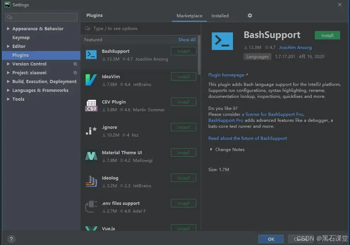Show All featured plugins
Viewport: 350px width, 245px height.
(x=187, y=40)
